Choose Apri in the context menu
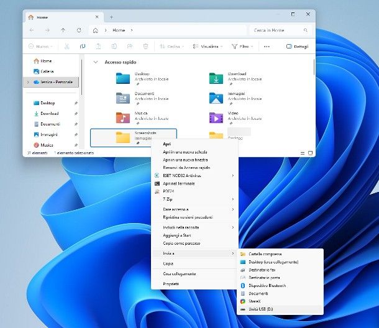Viewport: 379px width, 328px height. click(194, 144)
